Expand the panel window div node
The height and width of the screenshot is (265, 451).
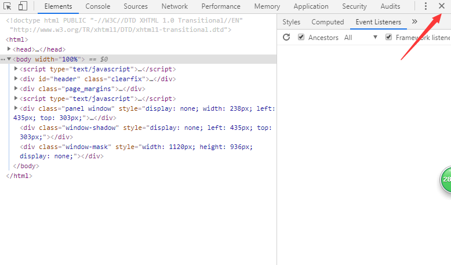[16, 108]
